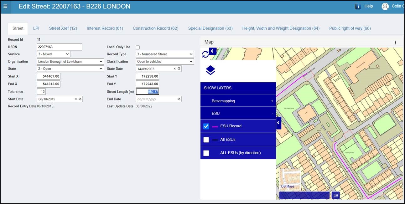Click the Help link
The width and height of the screenshot is (405, 204).
(369, 6)
